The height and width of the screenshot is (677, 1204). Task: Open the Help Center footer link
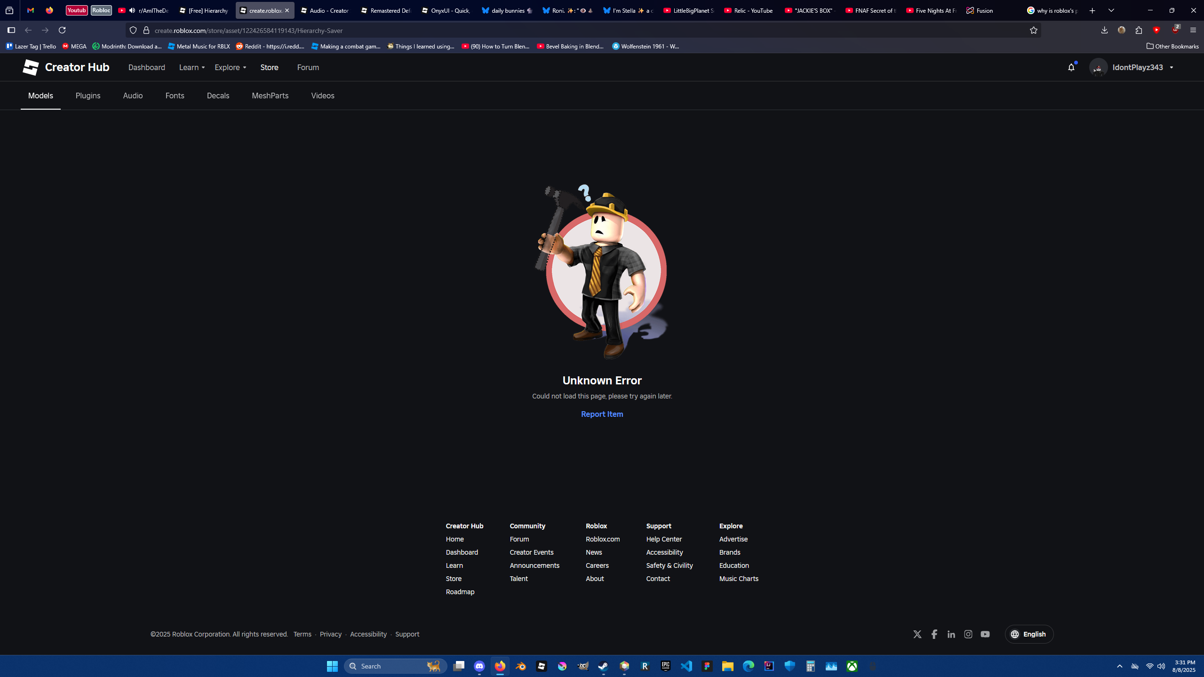click(x=663, y=539)
